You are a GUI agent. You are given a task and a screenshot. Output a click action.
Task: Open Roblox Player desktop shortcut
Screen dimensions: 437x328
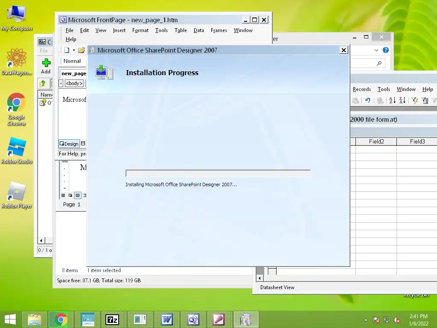pyautogui.click(x=17, y=195)
